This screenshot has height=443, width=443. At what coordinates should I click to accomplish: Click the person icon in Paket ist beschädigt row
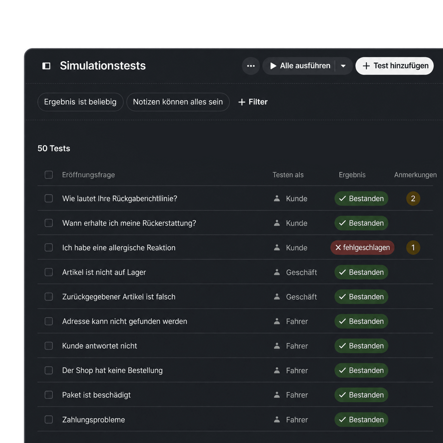click(x=277, y=395)
